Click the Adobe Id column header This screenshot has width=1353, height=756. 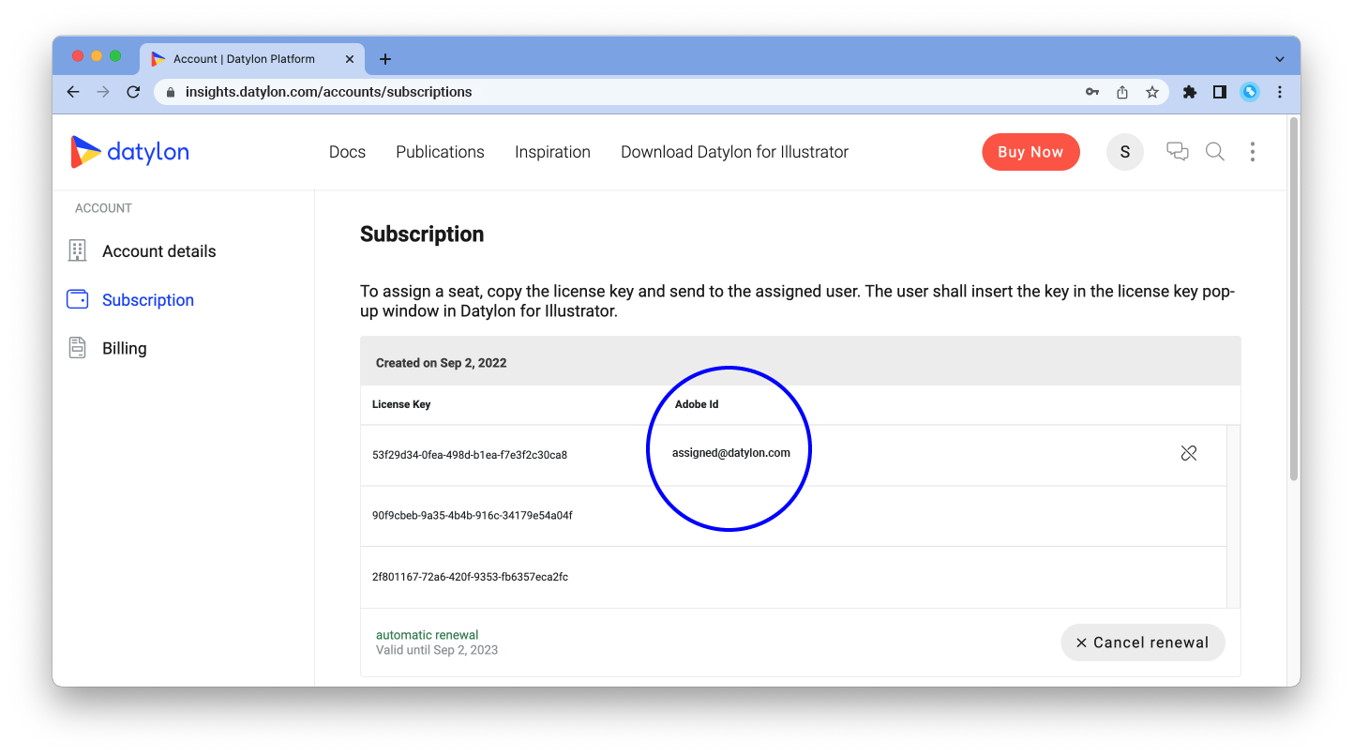[x=697, y=404]
